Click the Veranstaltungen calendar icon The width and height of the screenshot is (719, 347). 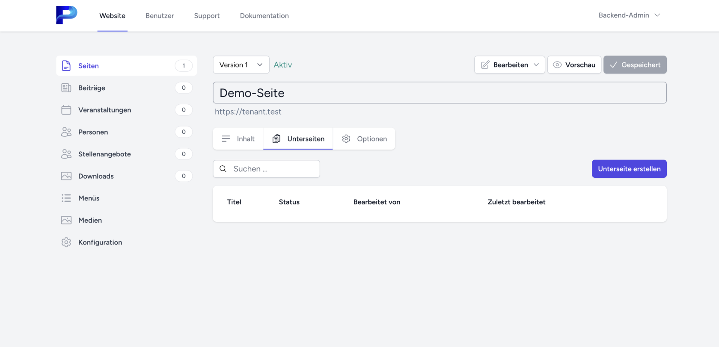(66, 110)
